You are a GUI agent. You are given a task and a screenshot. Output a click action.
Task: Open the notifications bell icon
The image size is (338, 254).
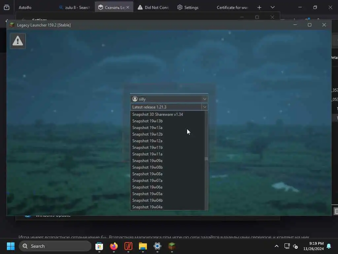[329, 246]
